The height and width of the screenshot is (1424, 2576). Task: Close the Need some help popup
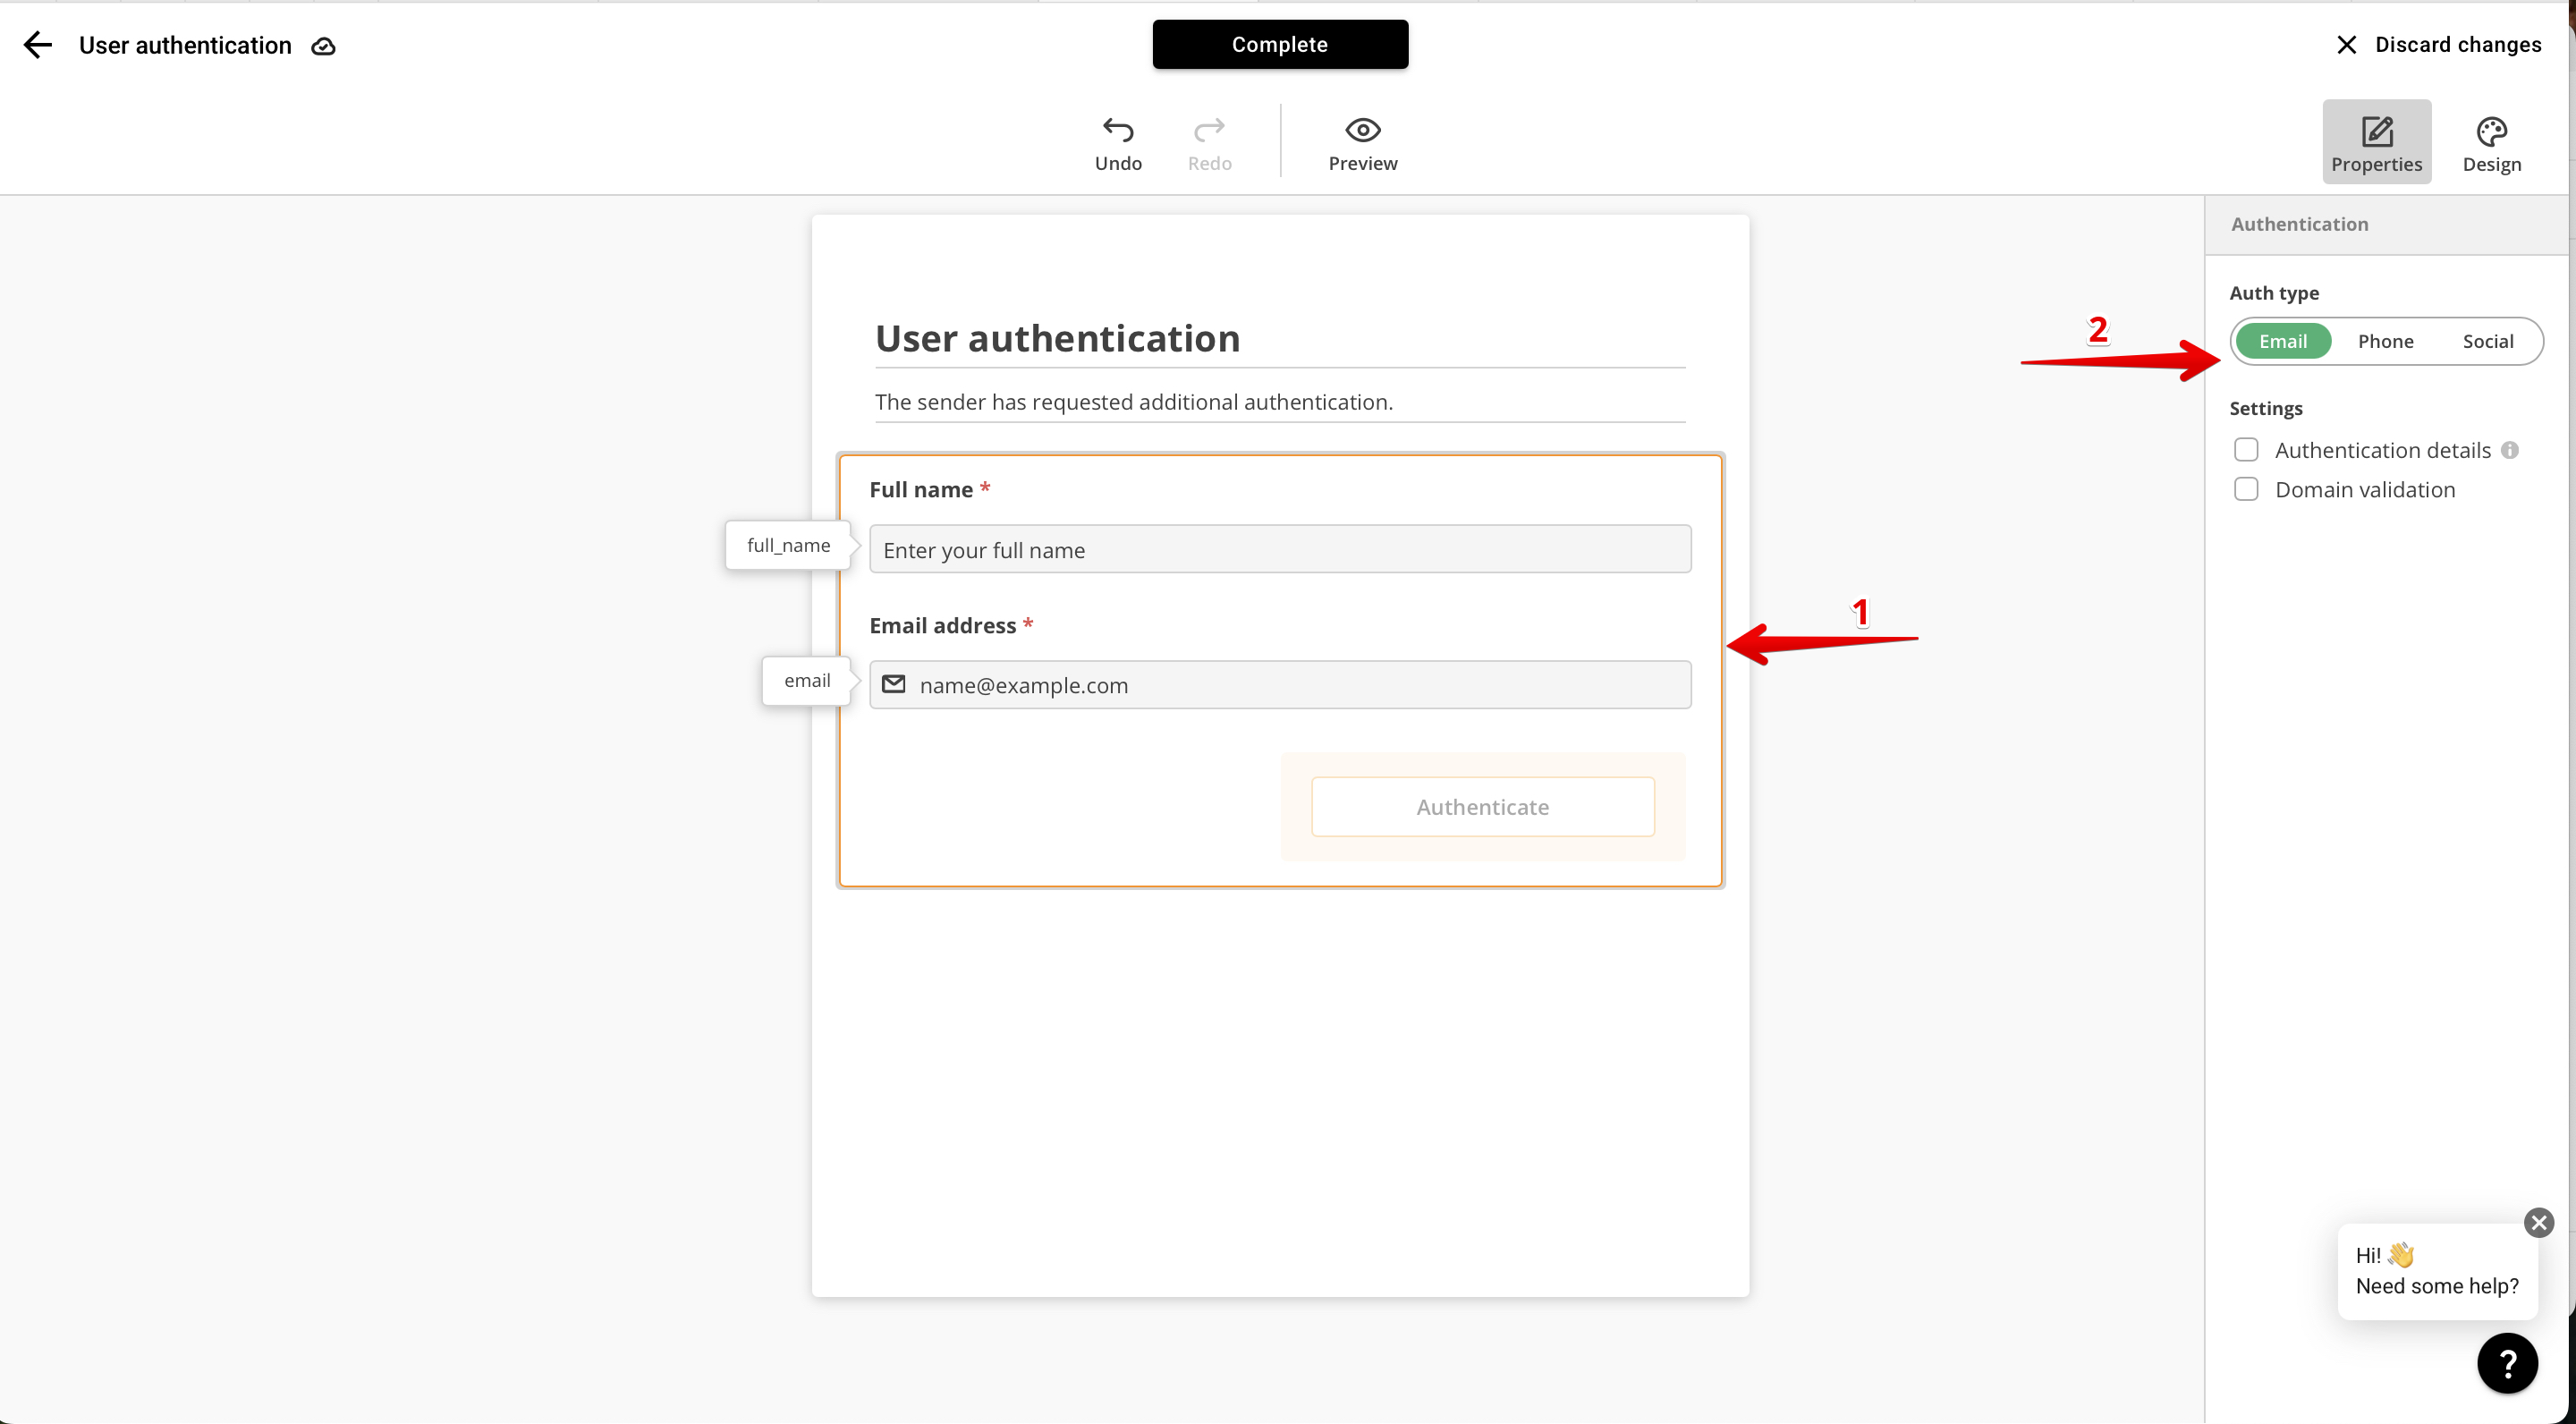(x=2538, y=1222)
